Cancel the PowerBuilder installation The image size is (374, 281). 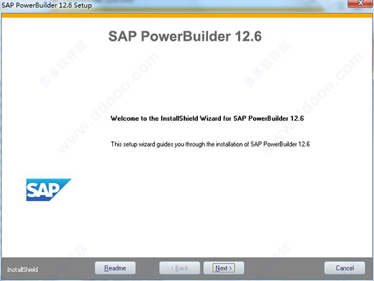click(345, 268)
